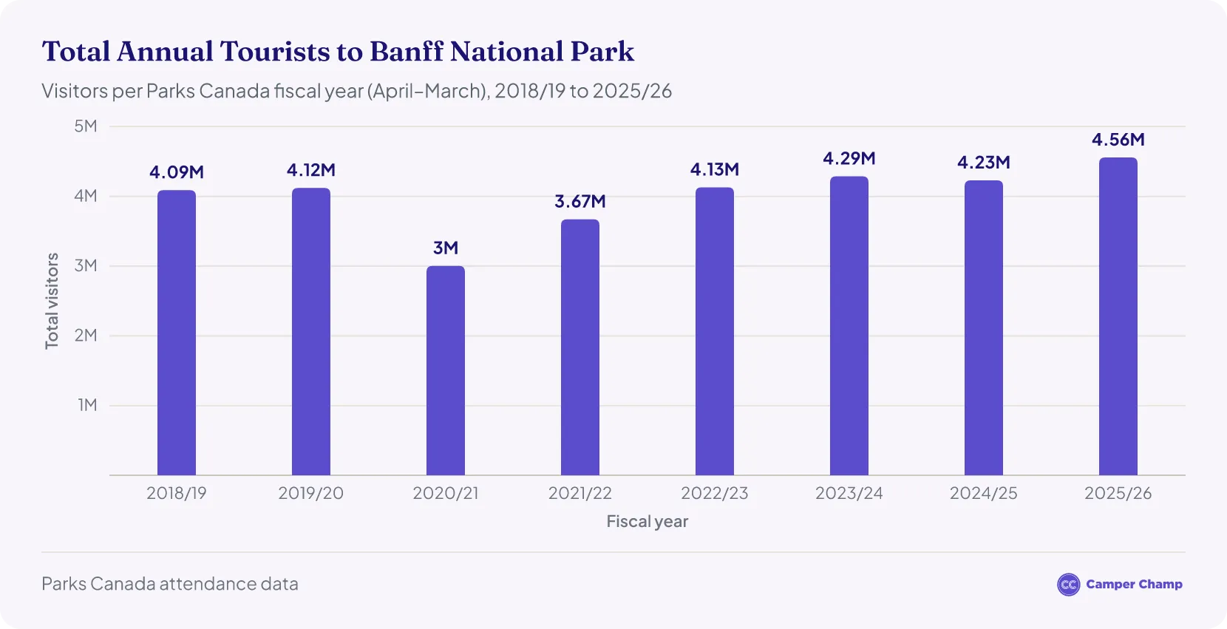Select the 2024/25 bar in the chart
The image size is (1227, 629).
pos(984,327)
